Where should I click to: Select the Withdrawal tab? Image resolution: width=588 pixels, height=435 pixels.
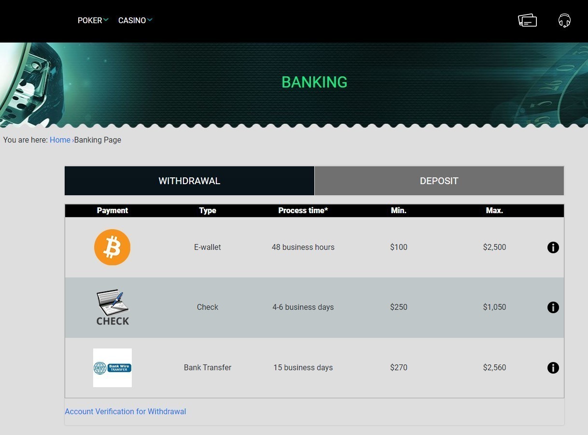[189, 181]
